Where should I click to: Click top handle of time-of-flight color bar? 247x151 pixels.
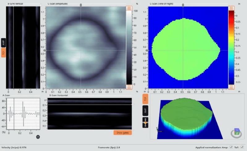click(231, 8)
